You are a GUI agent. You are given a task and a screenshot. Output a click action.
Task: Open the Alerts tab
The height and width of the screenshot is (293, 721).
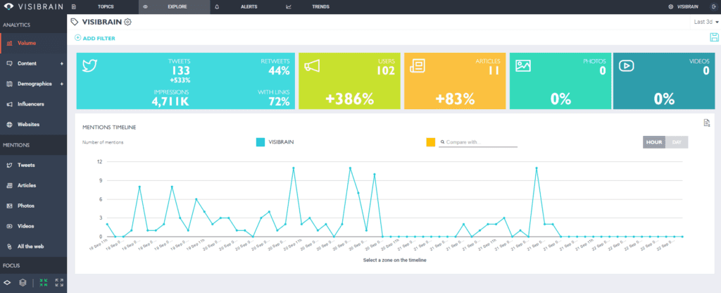click(249, 7)
